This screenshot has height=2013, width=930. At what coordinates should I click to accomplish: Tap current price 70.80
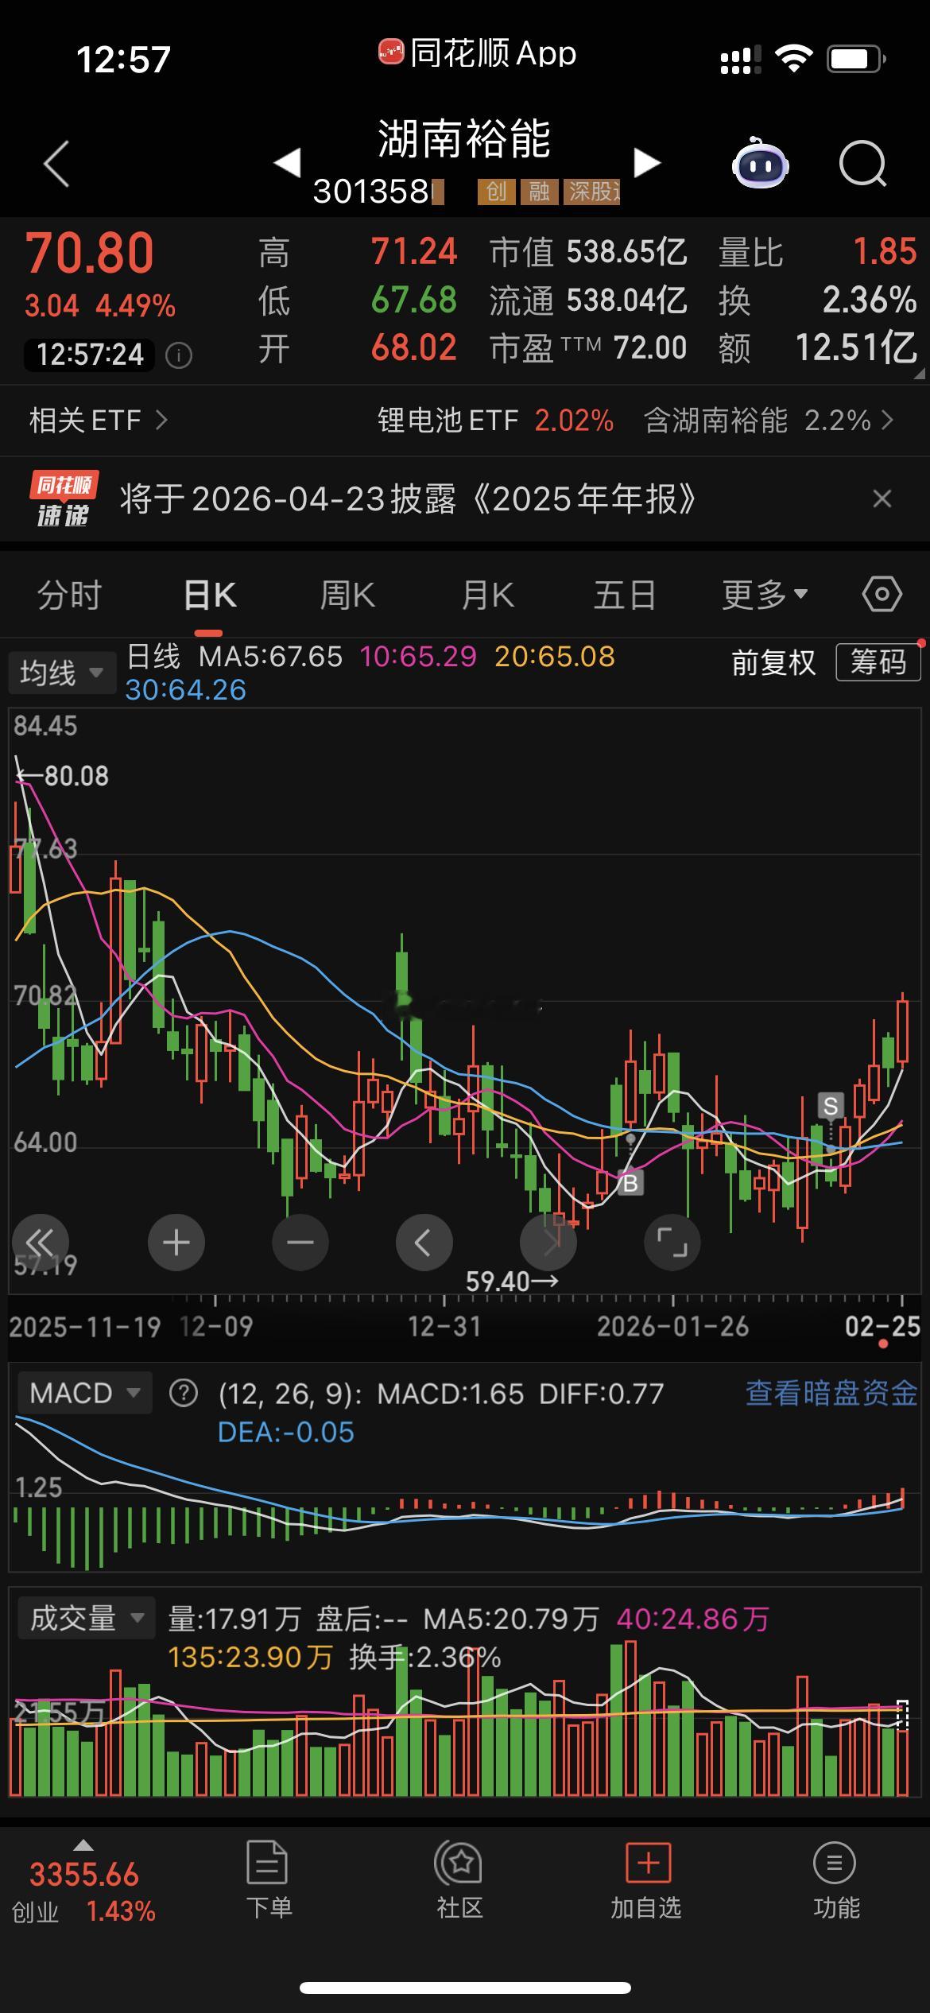point(89,253)
